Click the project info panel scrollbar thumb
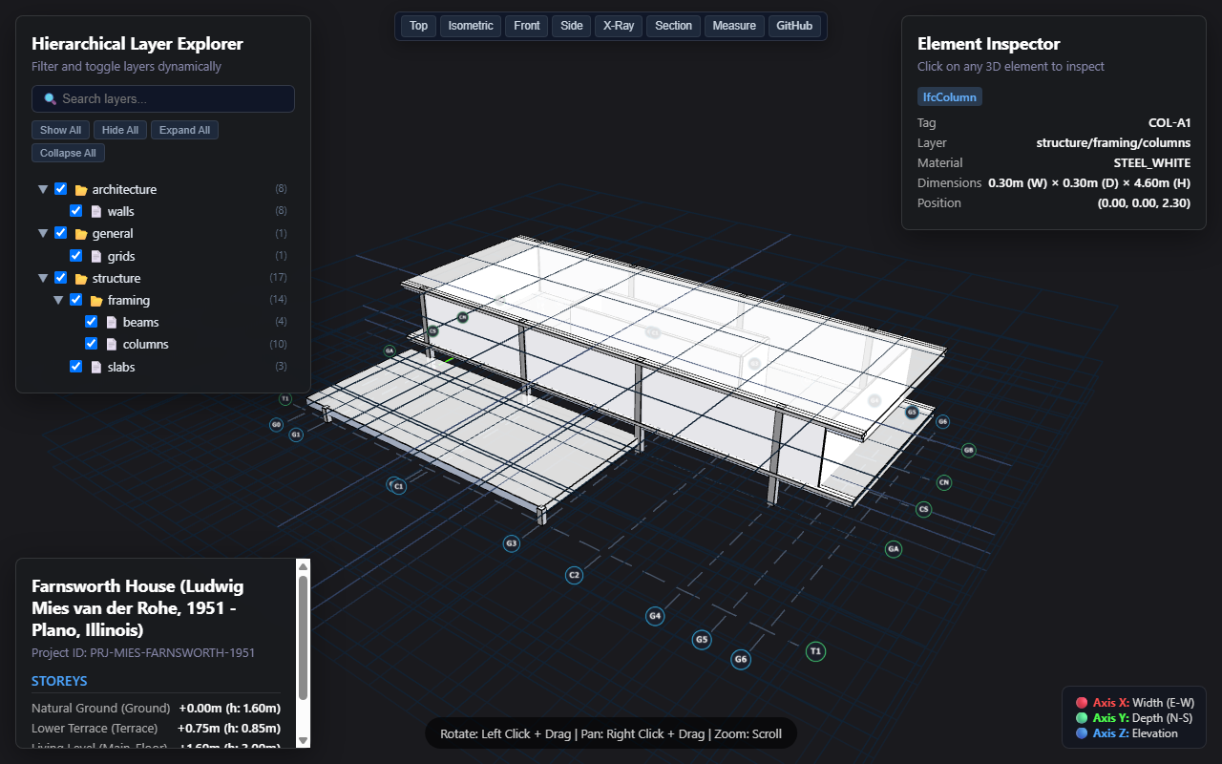Screen dimensions: 1222x764 304,637
